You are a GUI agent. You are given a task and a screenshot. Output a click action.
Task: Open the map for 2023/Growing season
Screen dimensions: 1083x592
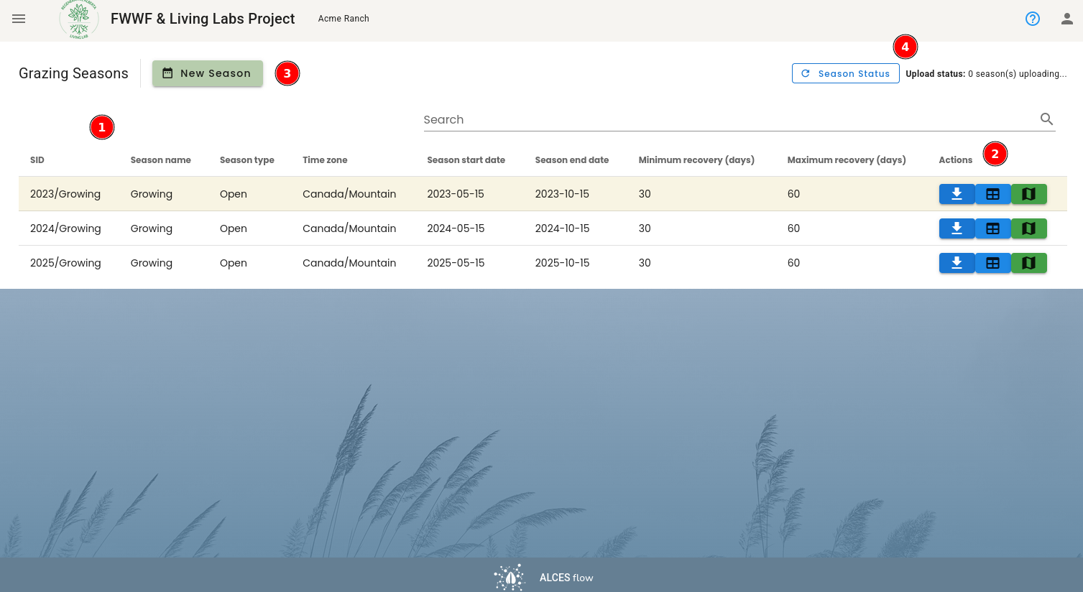tap(1029, 194)
